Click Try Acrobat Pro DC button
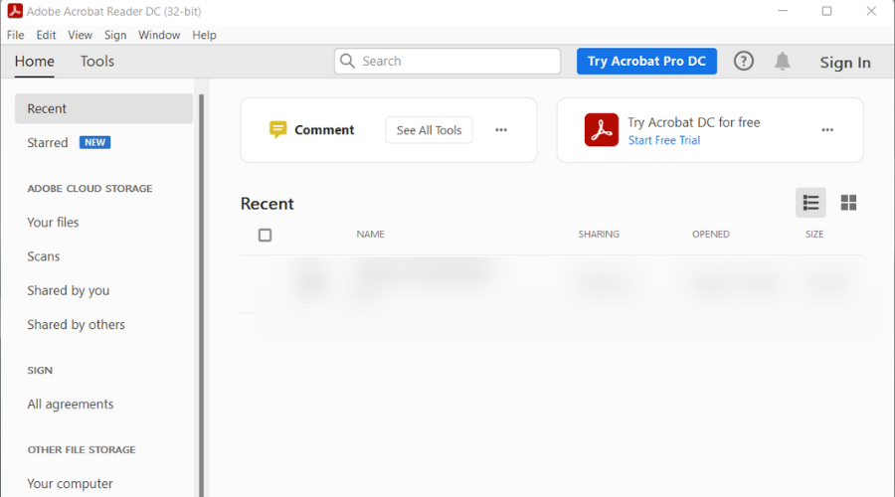 [x=646, y=61]
